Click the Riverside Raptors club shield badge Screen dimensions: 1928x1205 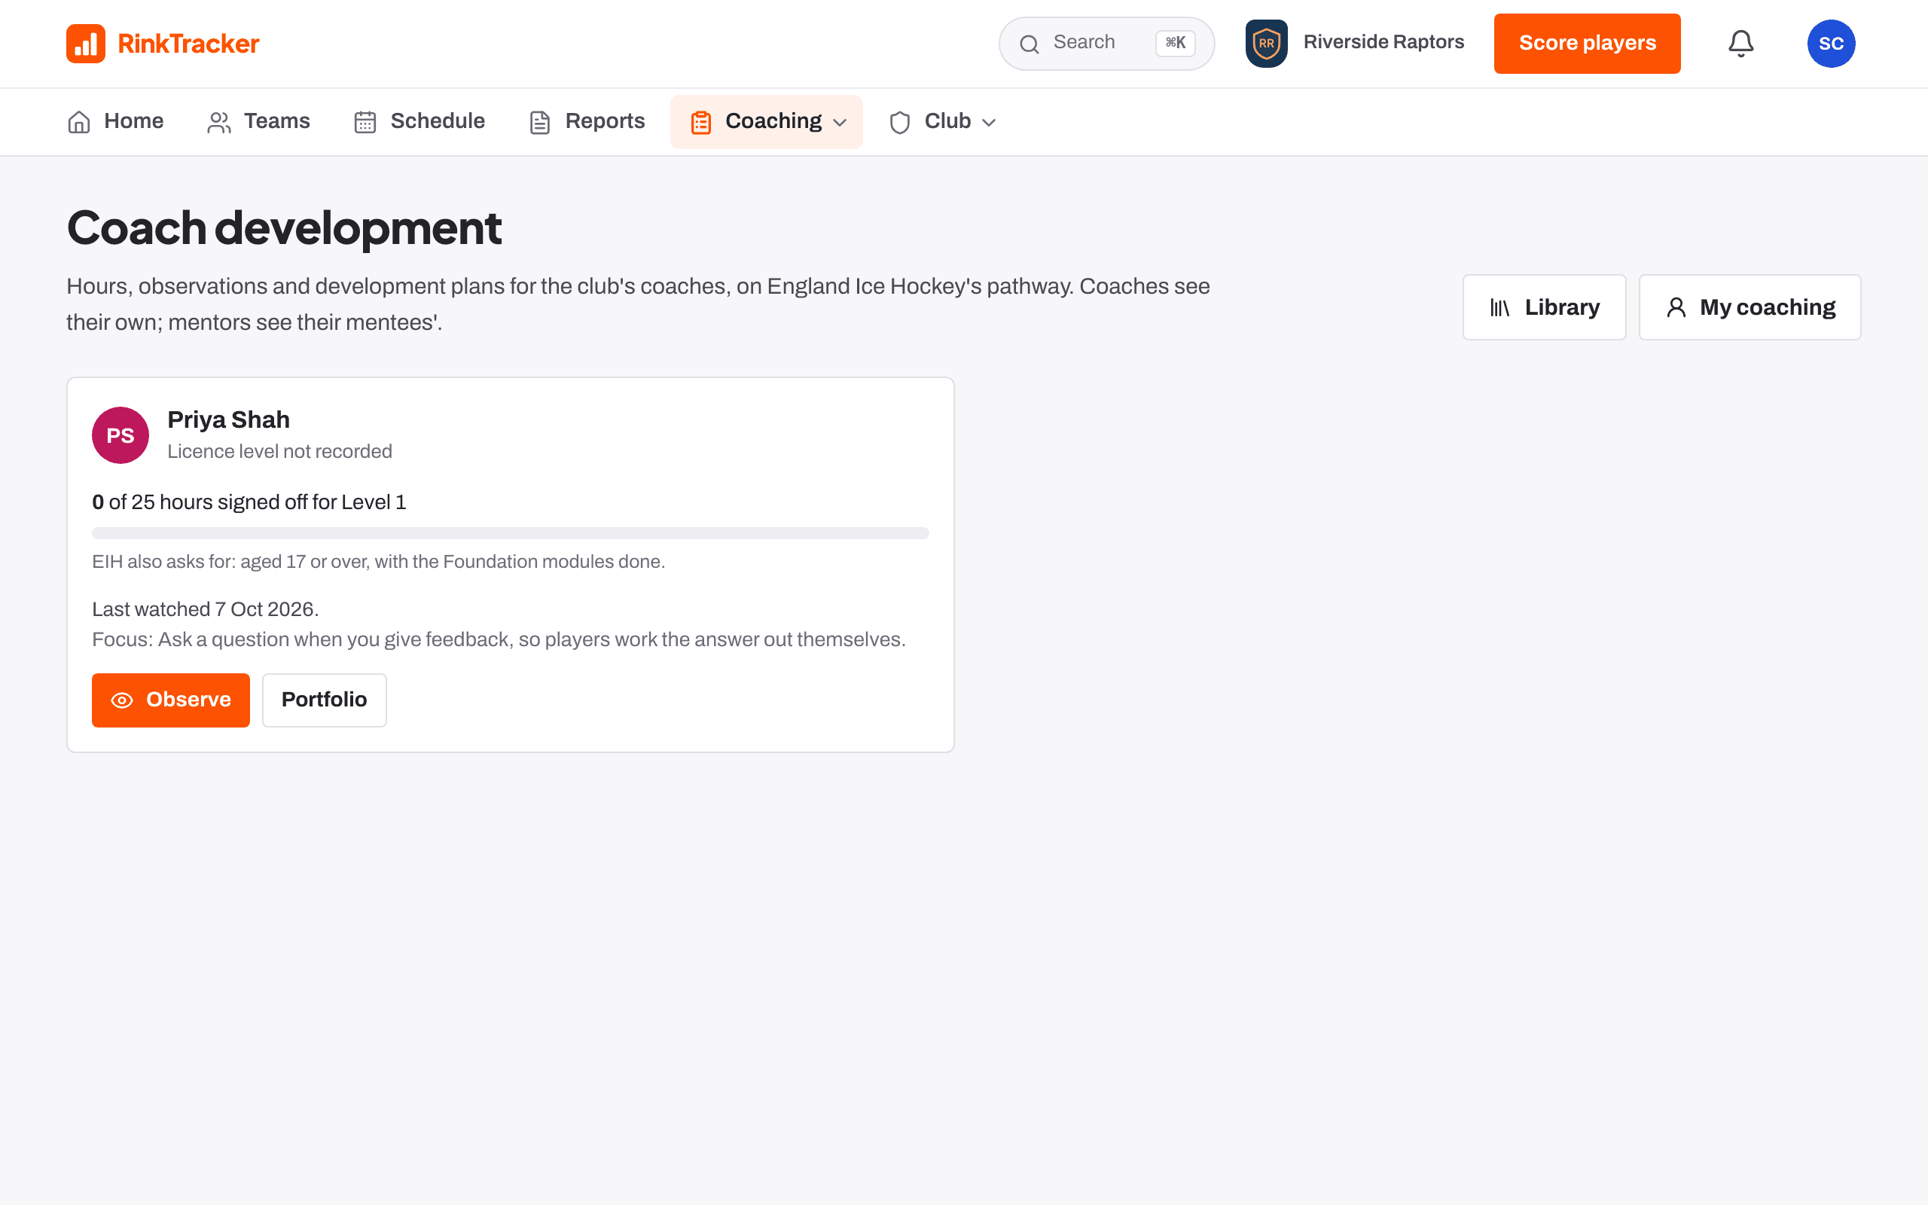(1266, 43)
